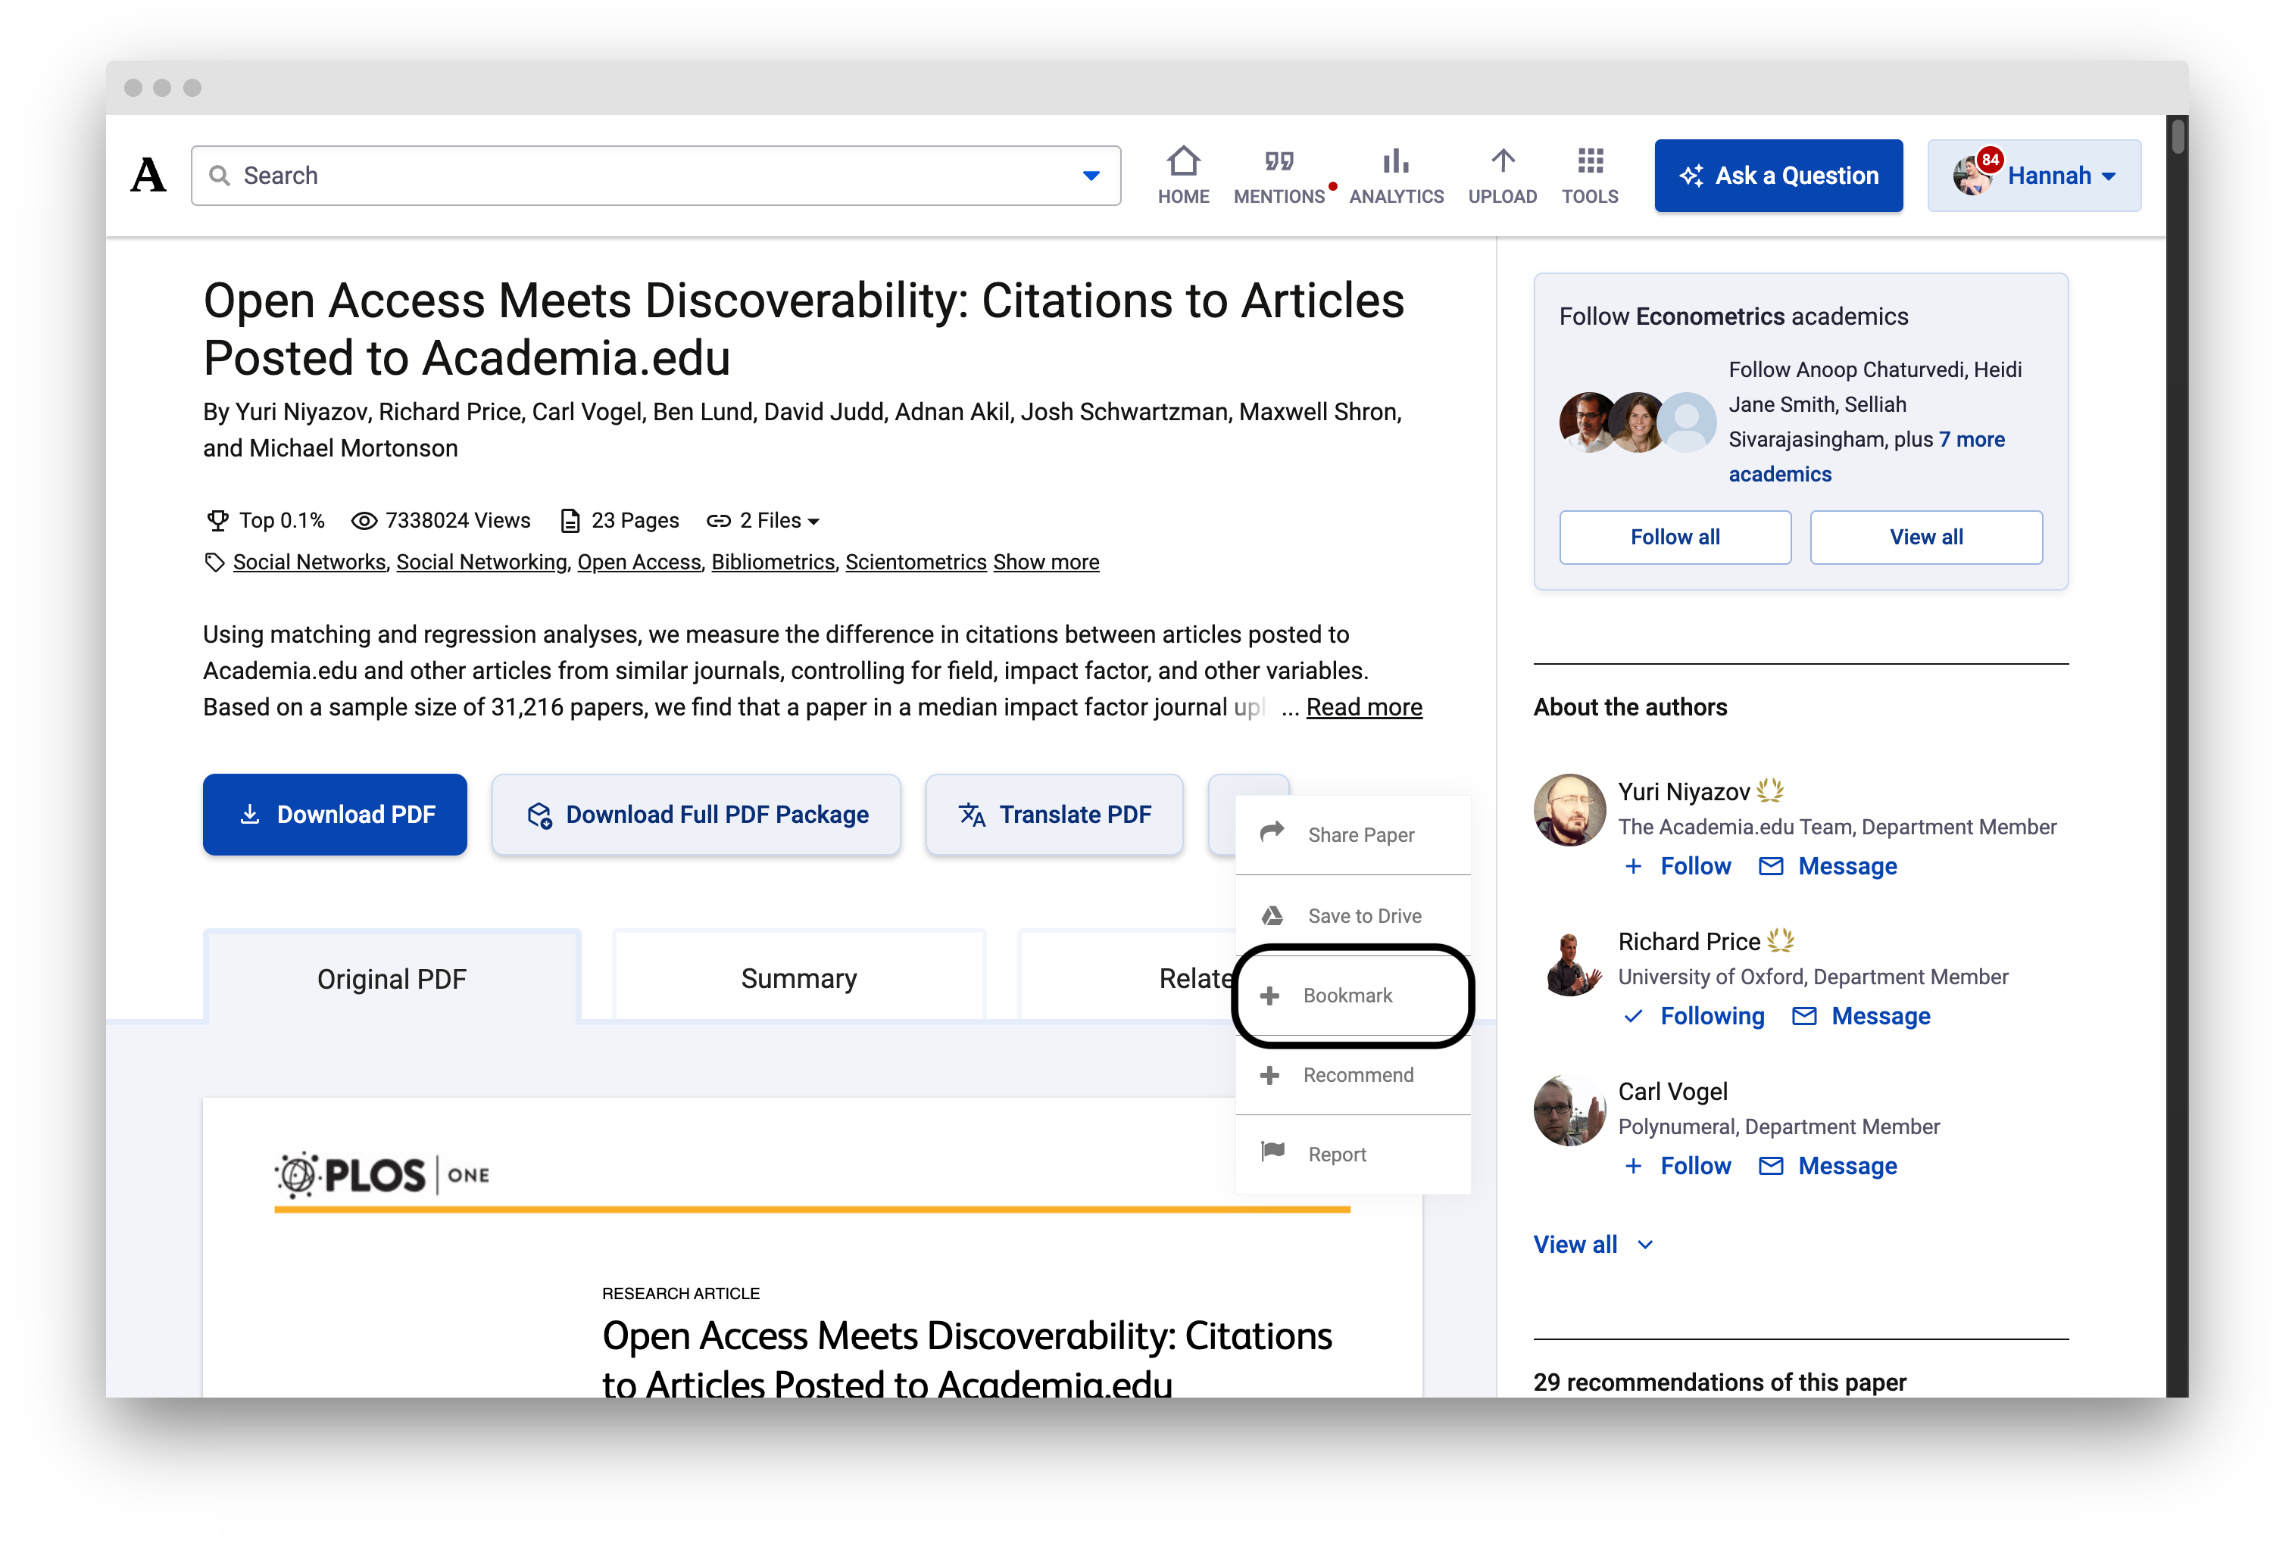Click the '7338024 Views' count
Screen dimensions: 2295x1549
[442, 520]
